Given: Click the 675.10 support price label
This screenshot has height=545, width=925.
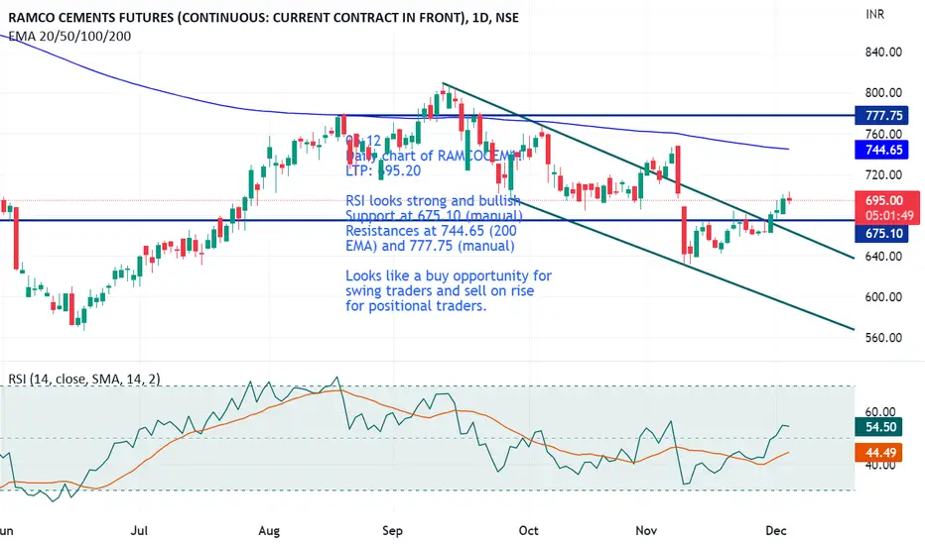Looking at the screenshot, I should (883, 233).
